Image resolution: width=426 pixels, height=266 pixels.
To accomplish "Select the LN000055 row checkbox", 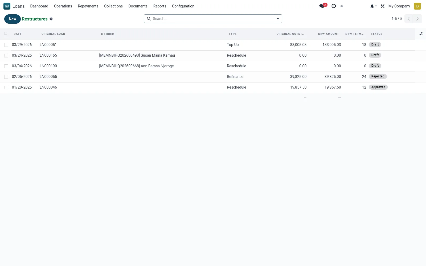I will (6, 77).
